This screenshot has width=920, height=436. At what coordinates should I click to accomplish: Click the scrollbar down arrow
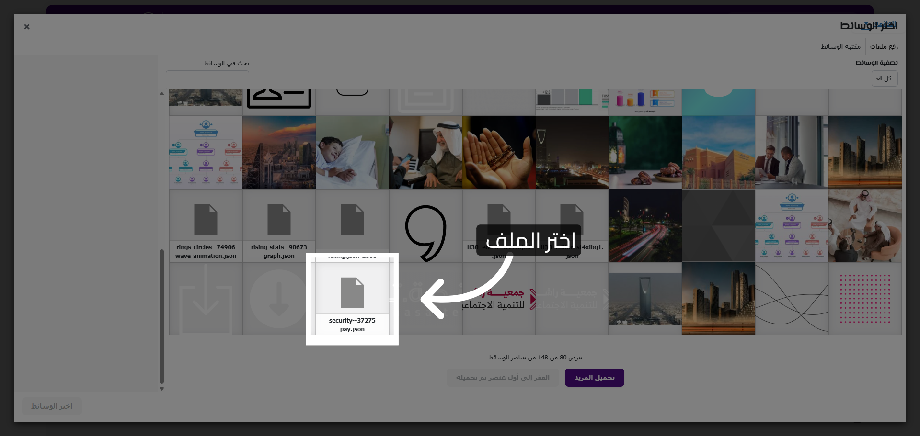click(161, 389)
